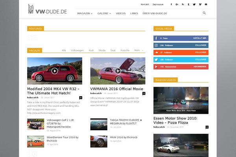The image size is (236, 157).
Task: Open comment count on MK4 R32 post
Action: point(81,98)
